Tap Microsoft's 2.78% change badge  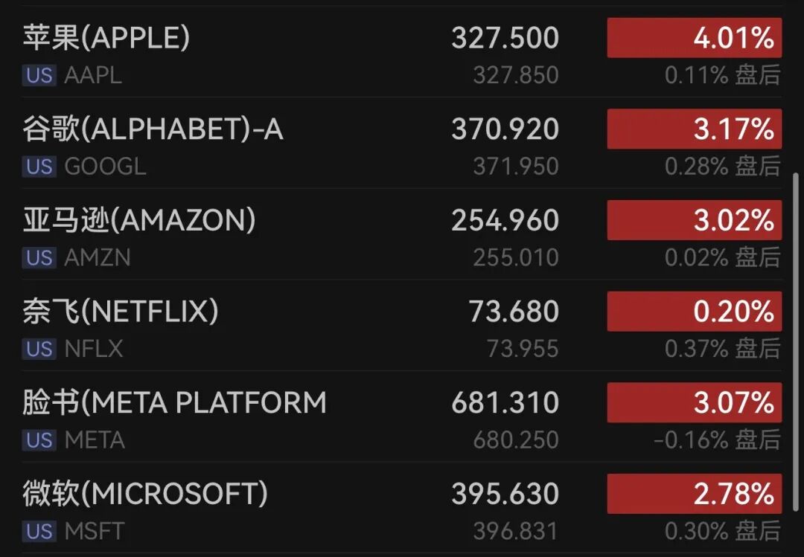[695, 494]
